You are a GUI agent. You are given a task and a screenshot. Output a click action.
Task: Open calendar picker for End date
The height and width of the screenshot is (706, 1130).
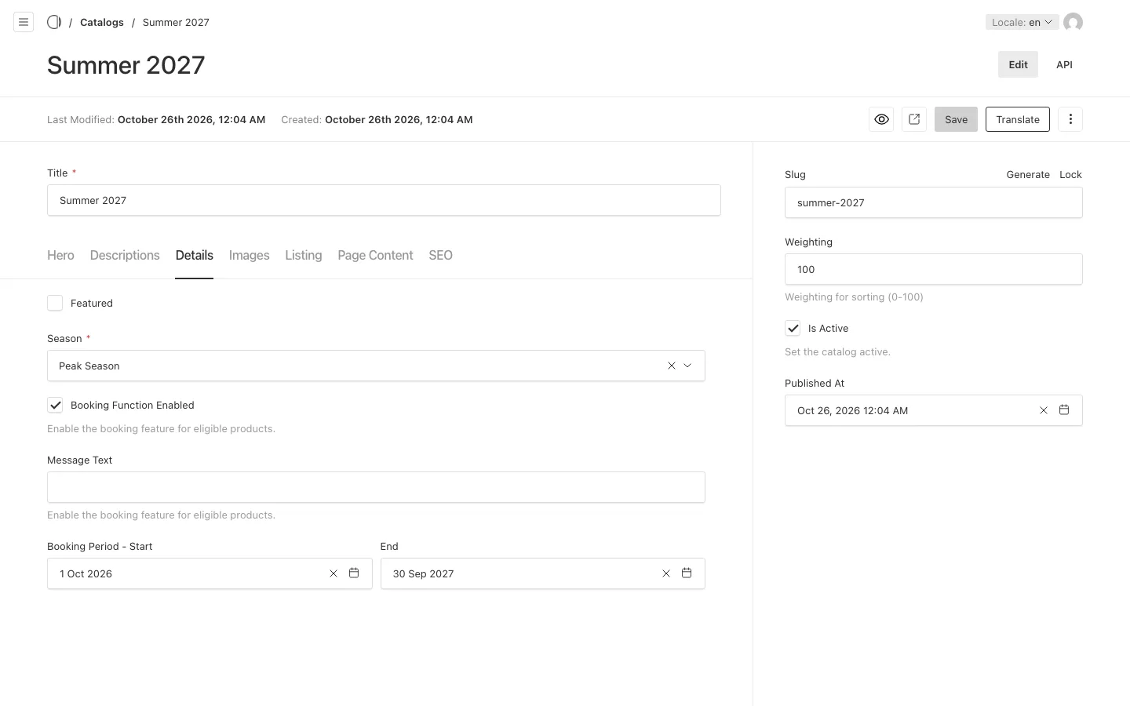point(687,573)
